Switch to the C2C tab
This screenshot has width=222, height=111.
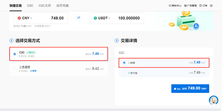click(x=30, y=6)
